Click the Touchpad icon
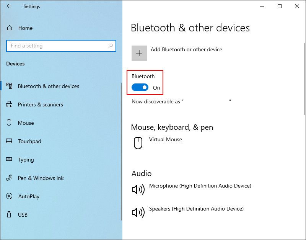This screenshot has height=240, width=306. [x=9, y=141]
